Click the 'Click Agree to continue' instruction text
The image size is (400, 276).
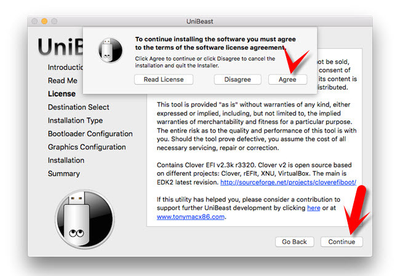tap(205, 62)
